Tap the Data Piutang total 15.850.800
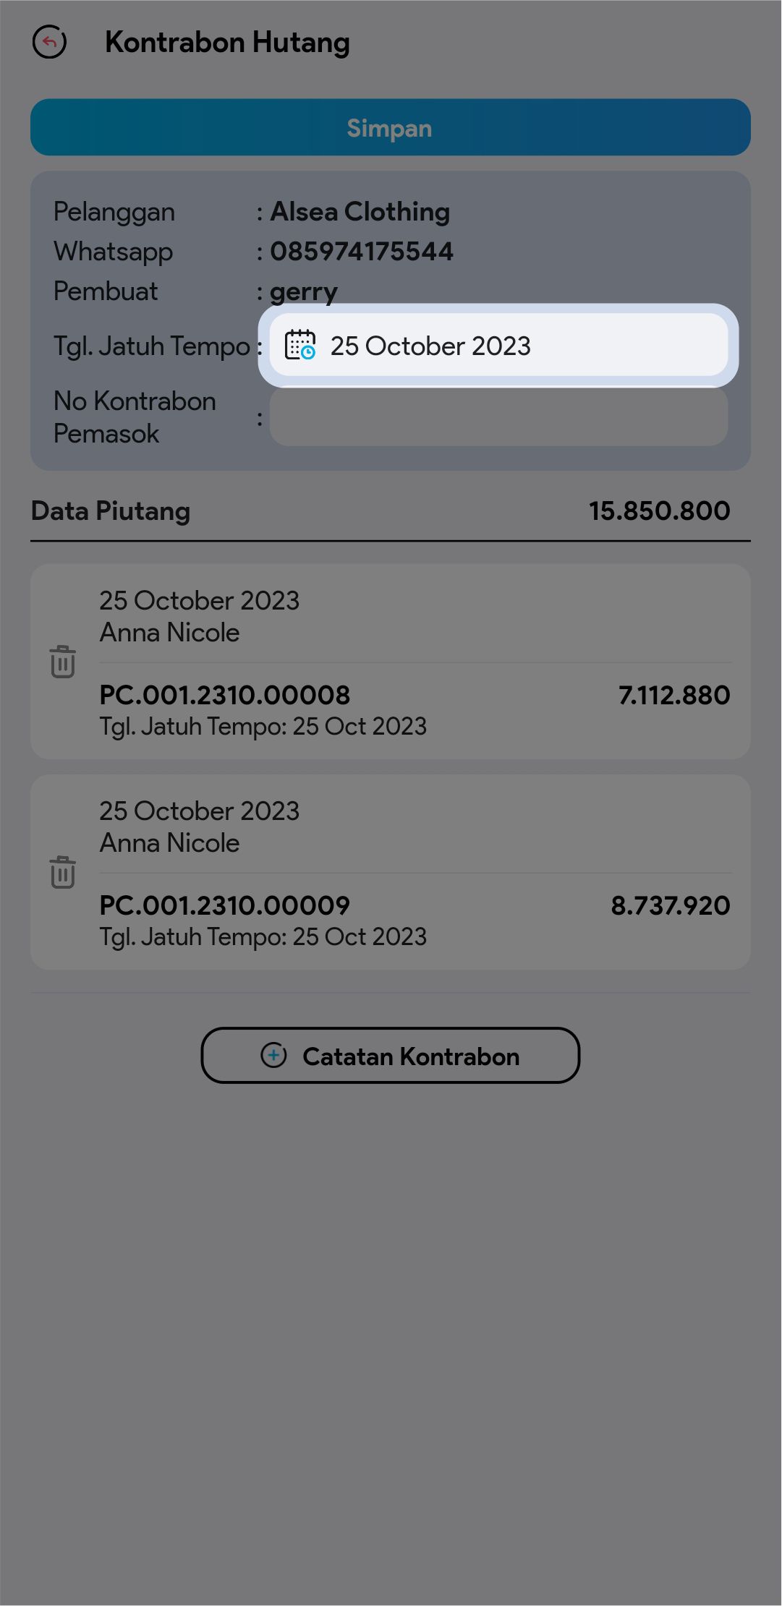Screen dimensions: 782x1606 [x=659, y=511]
